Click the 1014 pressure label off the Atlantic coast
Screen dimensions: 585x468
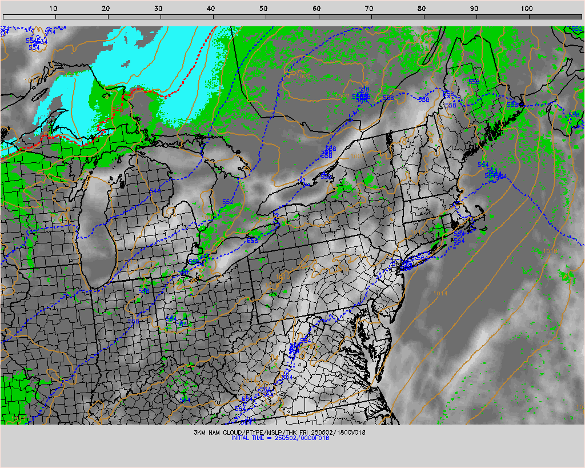pos(440,293)
